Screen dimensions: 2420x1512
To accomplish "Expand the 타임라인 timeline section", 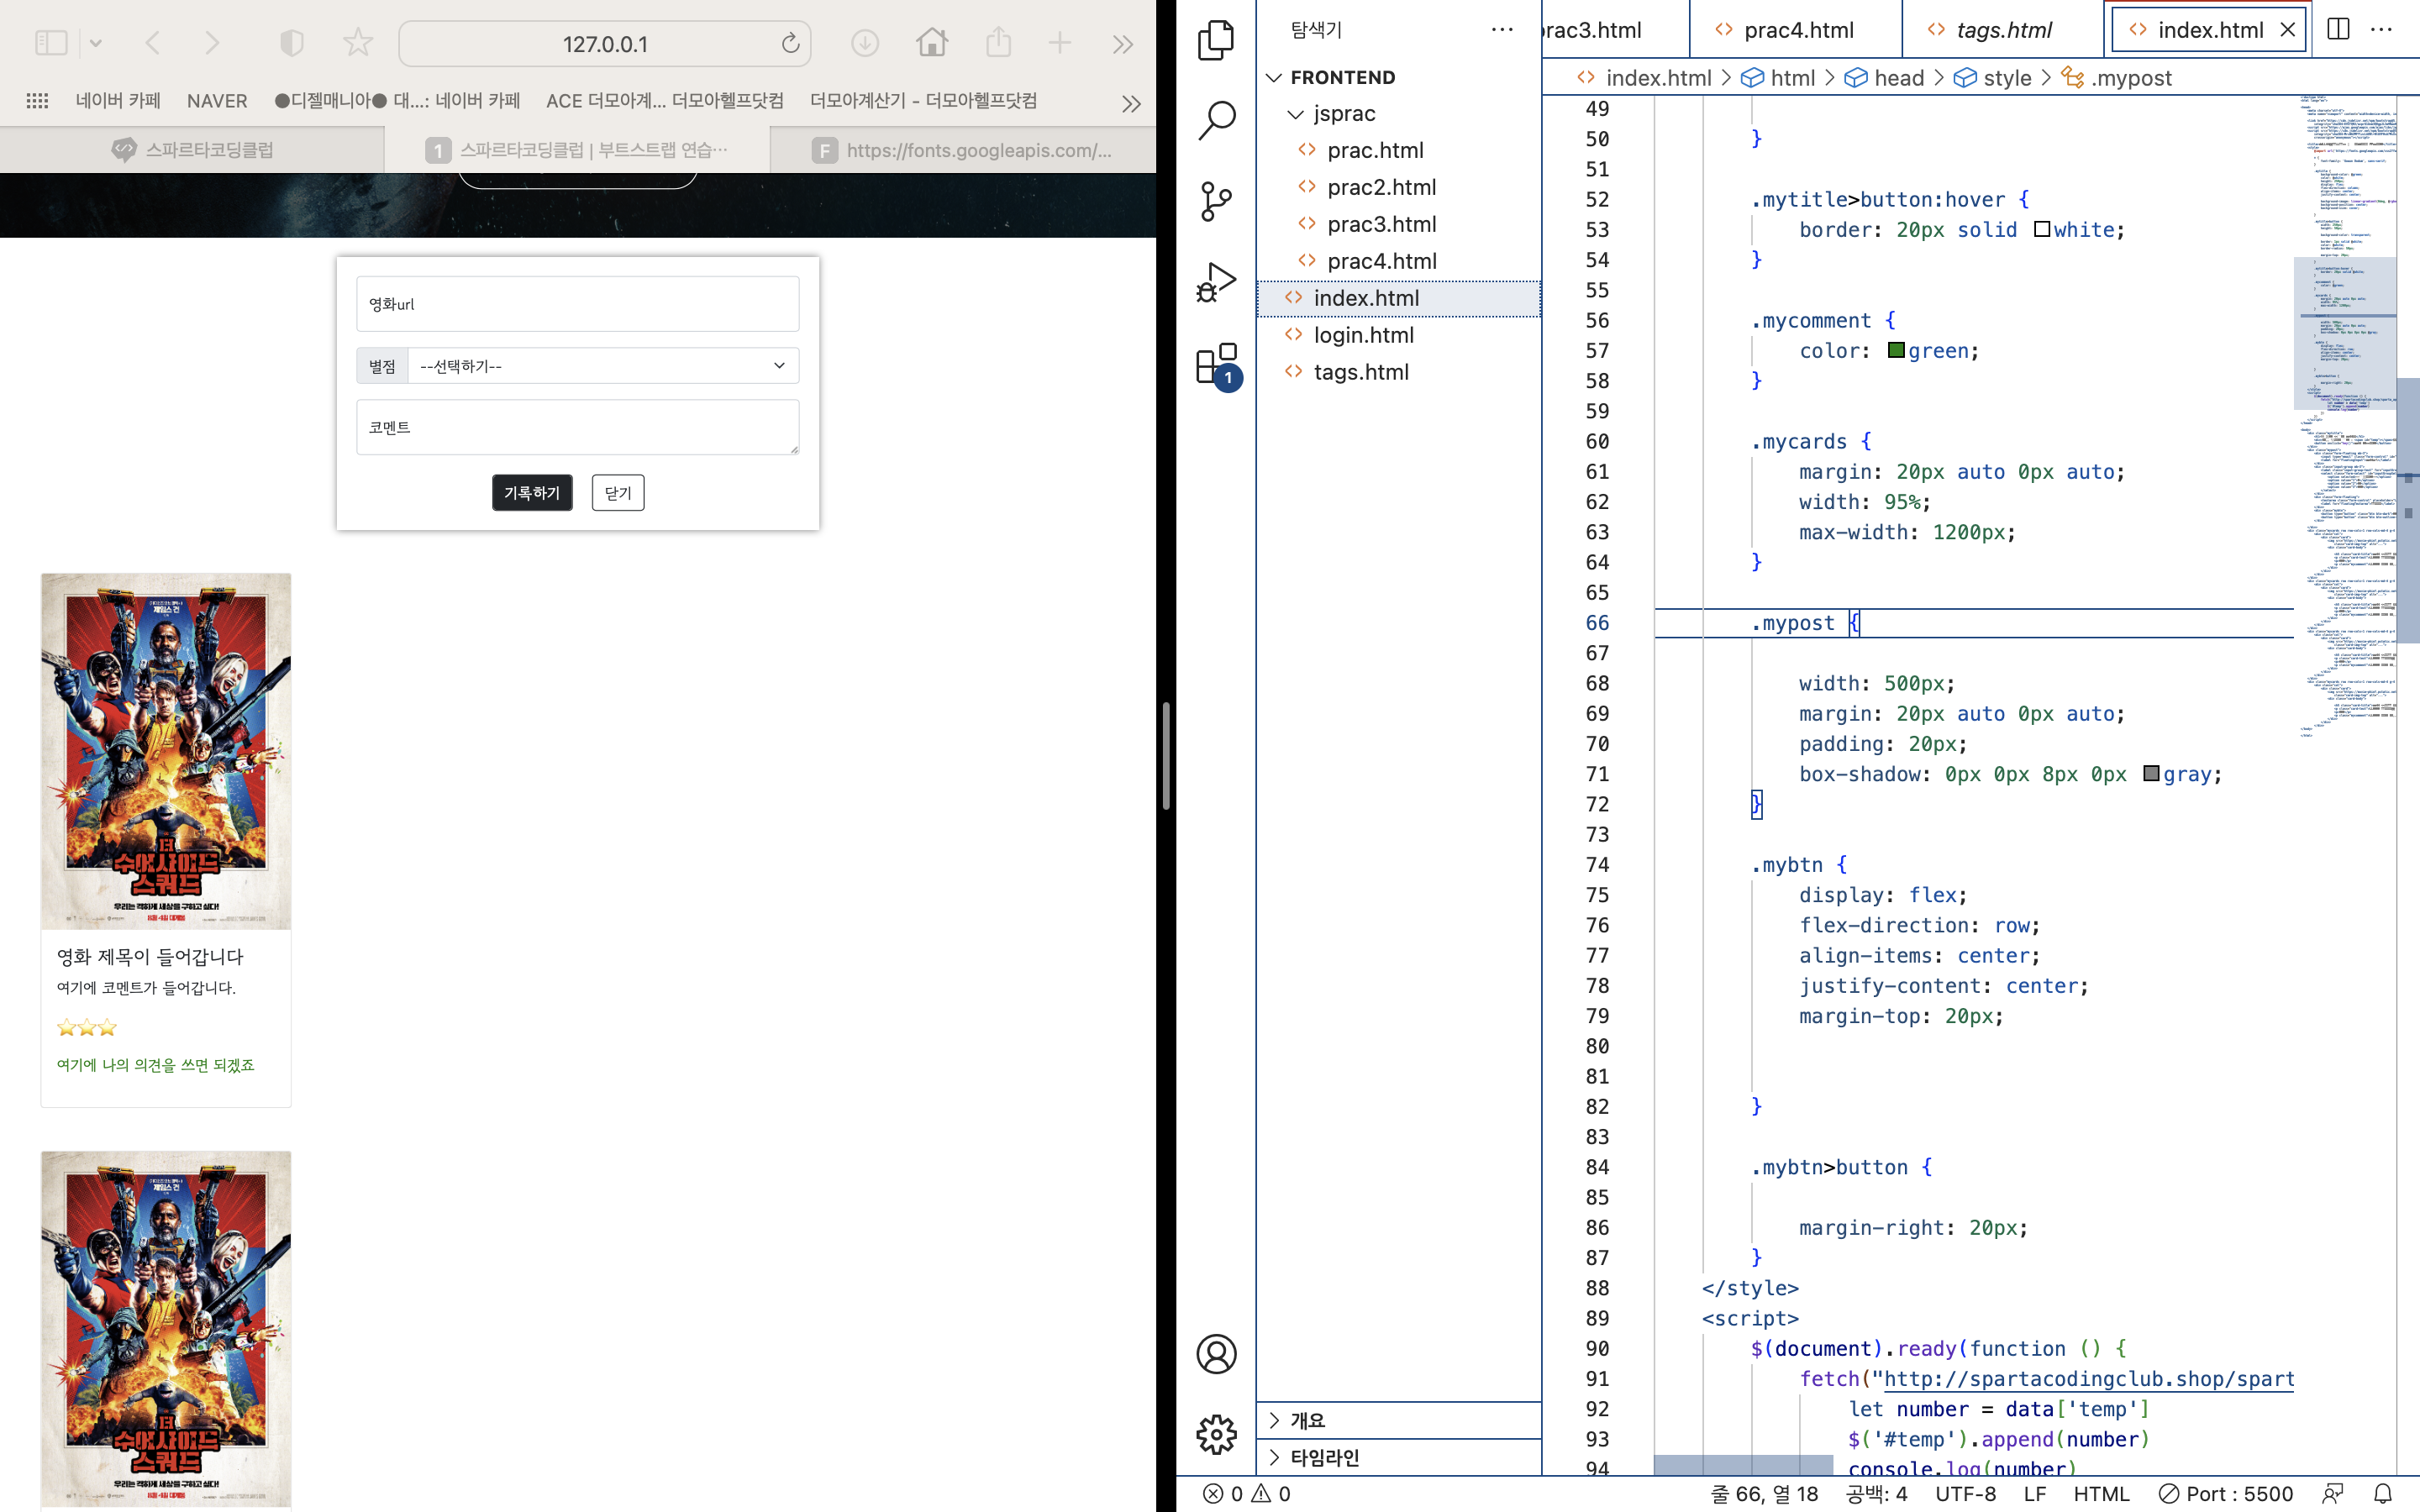I will [x=1398, y=1457].
